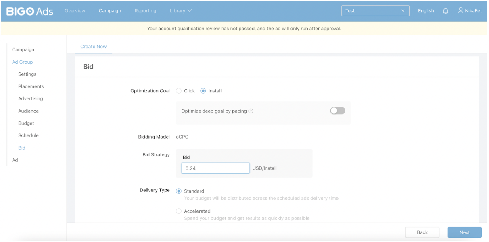Toggle Optimize deep goal by pacing switch
Viewport: 489px width, 242px height.
338,111
